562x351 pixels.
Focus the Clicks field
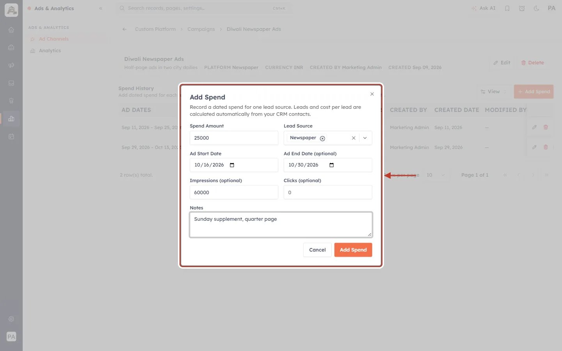[x=328, y=192]
